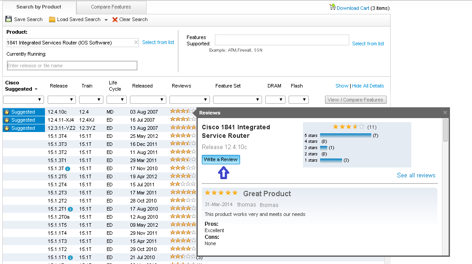This screenshot has width=472, height=264.
Task: Click the Feature Set column header
Action: coord(228,86)
